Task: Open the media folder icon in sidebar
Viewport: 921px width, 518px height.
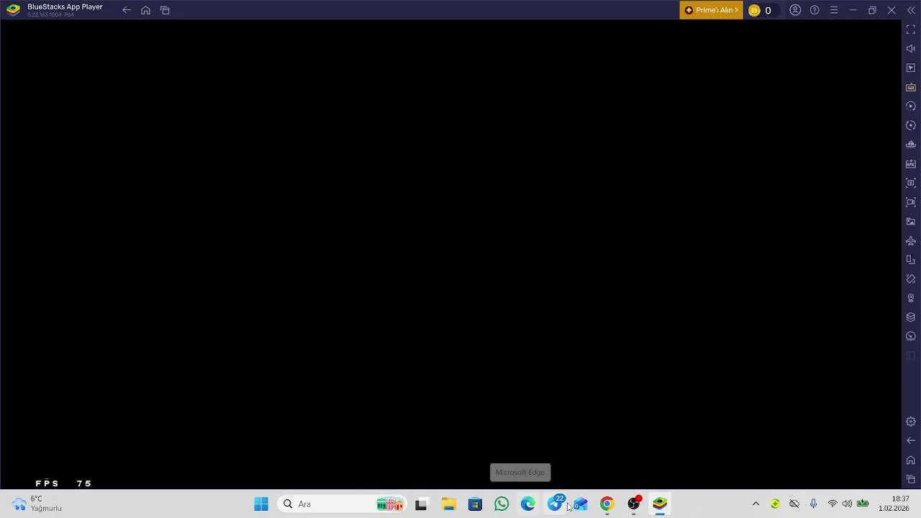Action: pyautogui.click(x=911, y=222)
